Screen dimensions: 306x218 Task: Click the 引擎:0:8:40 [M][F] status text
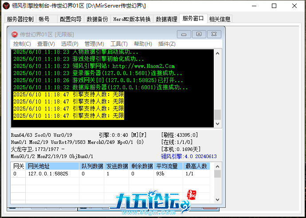click(x=122, y=135)
